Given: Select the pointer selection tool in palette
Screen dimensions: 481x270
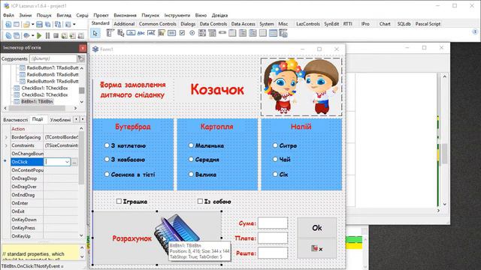Looking at the screenshot, I should click(x=95, y=33).
